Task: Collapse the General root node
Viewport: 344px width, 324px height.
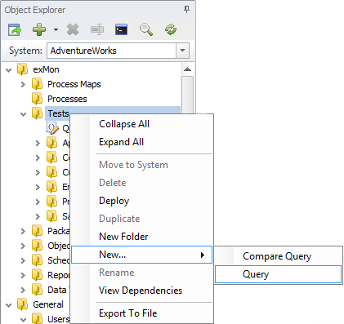Action: point(9,305)
